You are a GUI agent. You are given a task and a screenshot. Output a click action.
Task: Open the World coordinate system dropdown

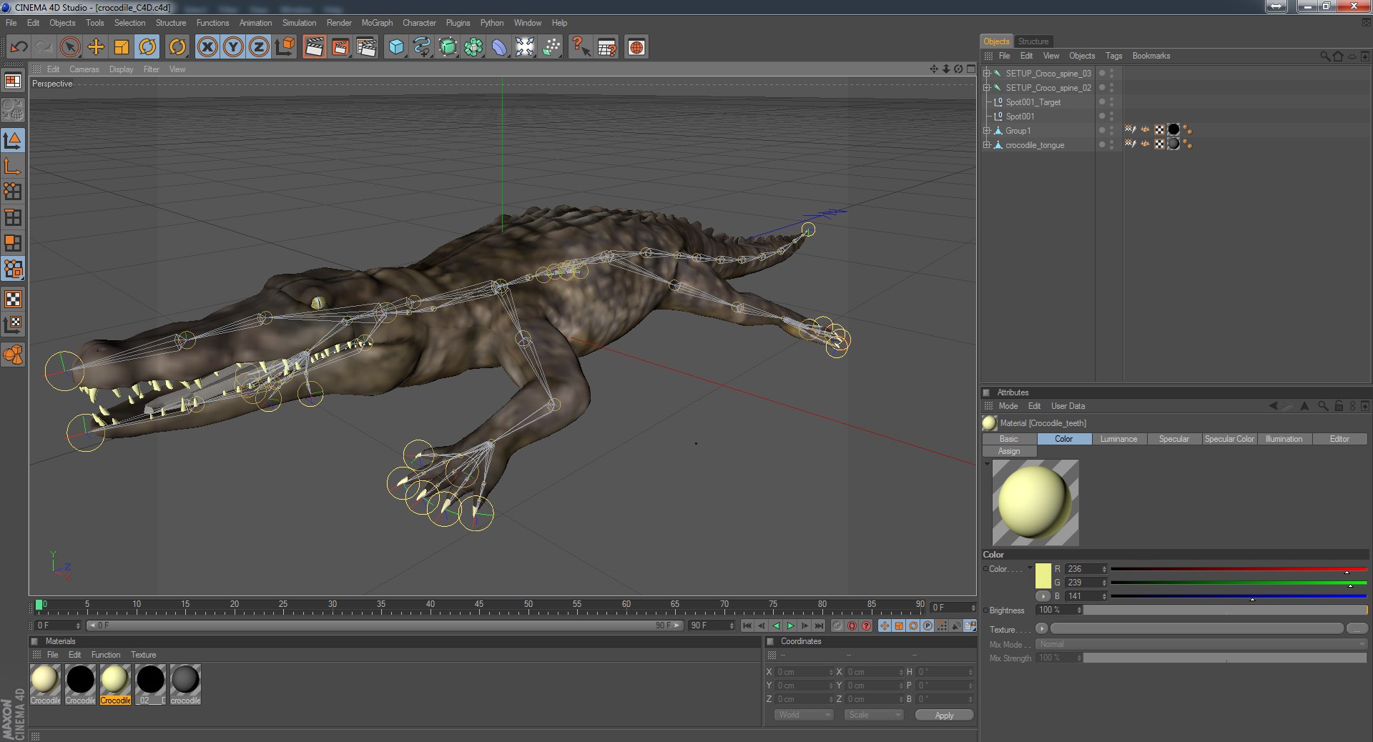804,715
